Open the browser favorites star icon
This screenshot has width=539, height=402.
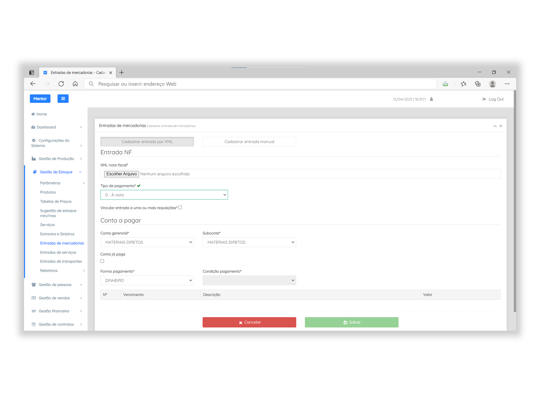pyautogui.click(x=464, y=84)
